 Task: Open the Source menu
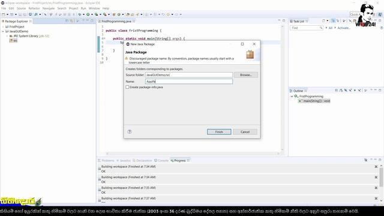pyautogui.click(x=21, y=8)
